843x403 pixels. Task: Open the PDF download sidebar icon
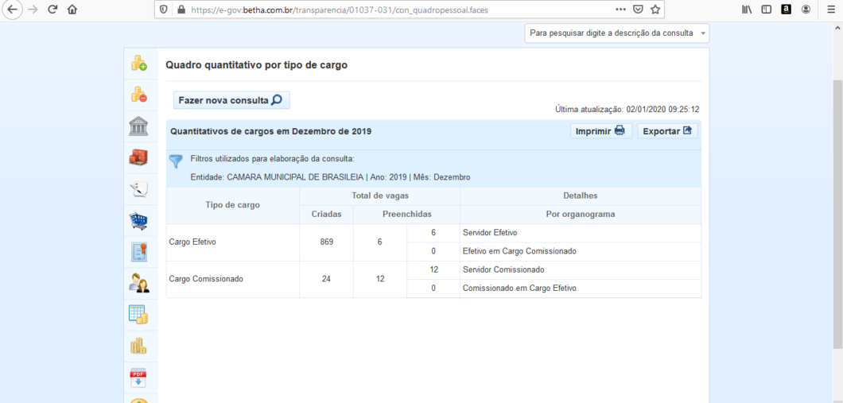(x=139, y=378)
